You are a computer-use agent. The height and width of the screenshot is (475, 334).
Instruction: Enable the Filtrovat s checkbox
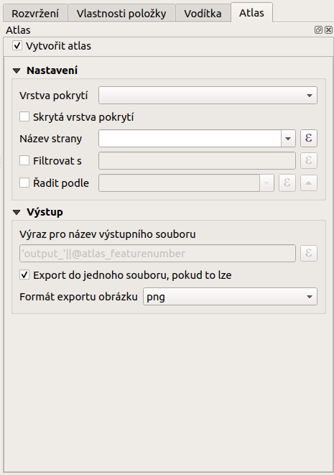point(24,160)
